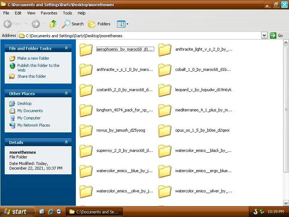Open the Help menu

pos(82,13)
